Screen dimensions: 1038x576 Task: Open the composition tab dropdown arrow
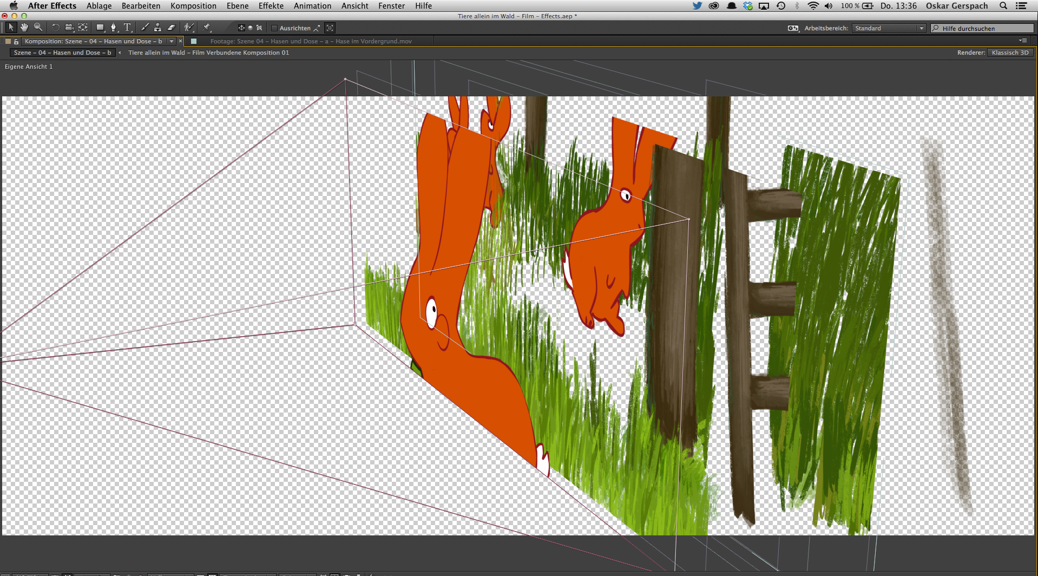(x=172, y=41)
